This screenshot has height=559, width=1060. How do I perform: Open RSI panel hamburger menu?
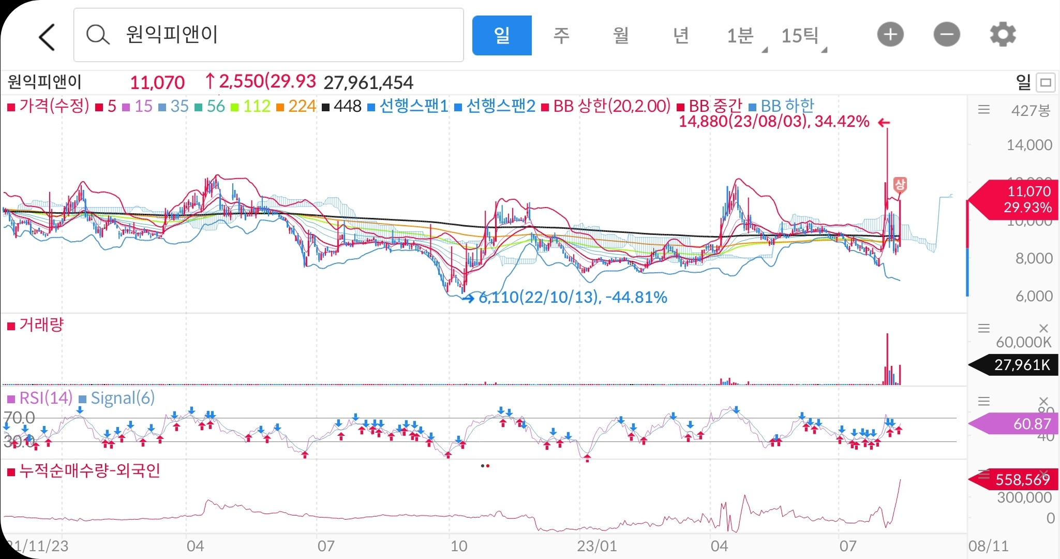[x=983, y=401]
